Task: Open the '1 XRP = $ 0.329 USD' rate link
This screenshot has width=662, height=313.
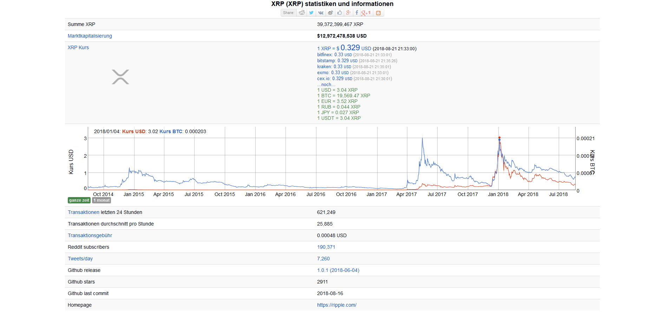Action: click(x=344, y=48)
